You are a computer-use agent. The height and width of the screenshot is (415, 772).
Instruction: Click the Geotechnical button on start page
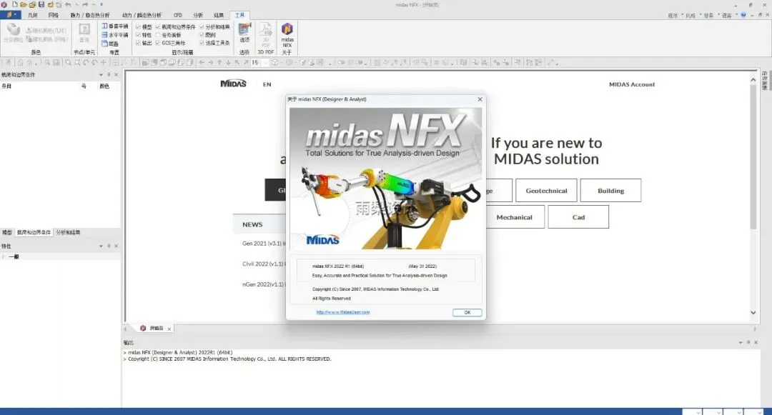coord(546,190)
